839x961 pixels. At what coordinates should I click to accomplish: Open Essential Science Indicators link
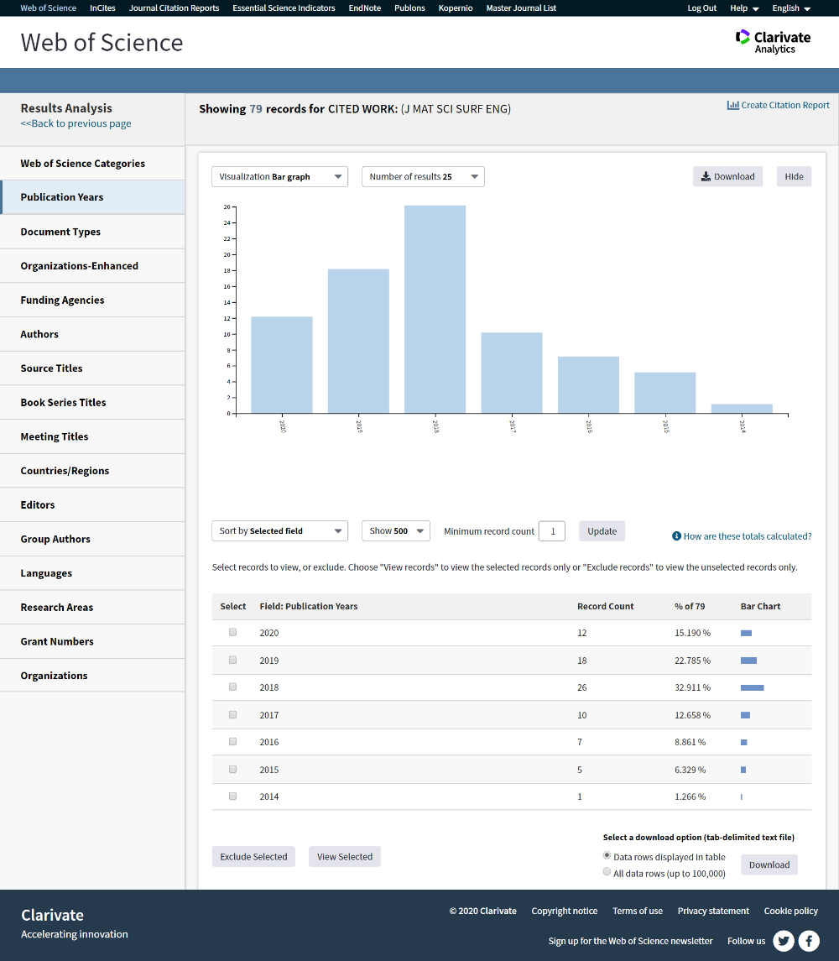click(x=284, y=8)
